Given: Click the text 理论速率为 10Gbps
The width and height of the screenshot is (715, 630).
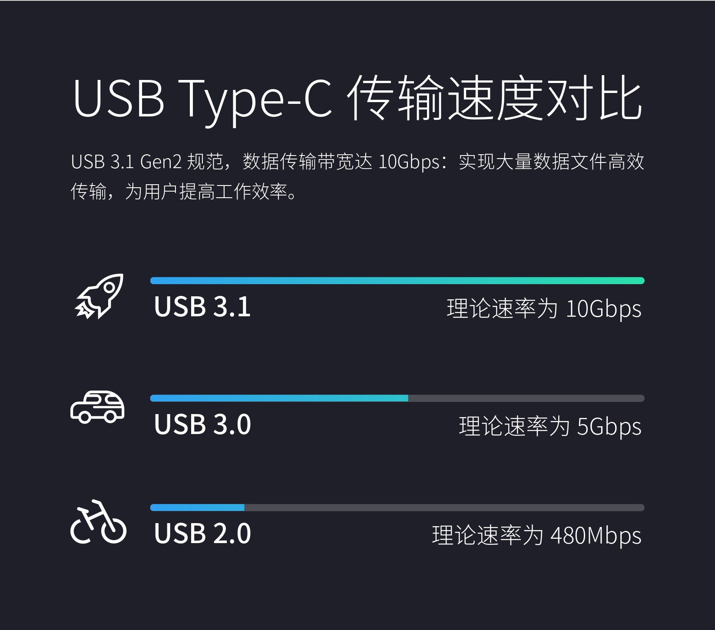Looking at the screenshot, I should click(544, 308).
